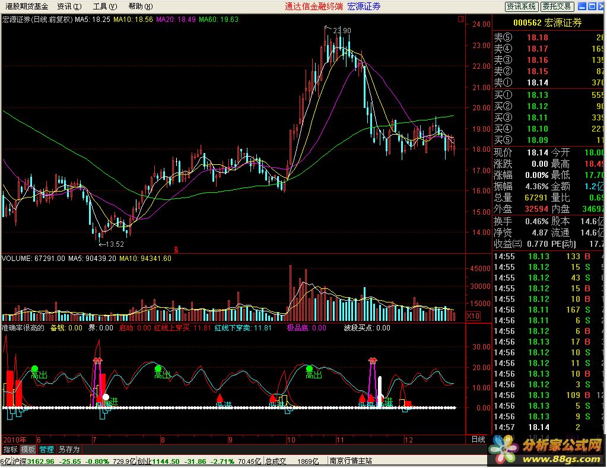Click the 14:56 18.13 109 B trade row
This screenshot has width=607, height=468.
(548, 395)
